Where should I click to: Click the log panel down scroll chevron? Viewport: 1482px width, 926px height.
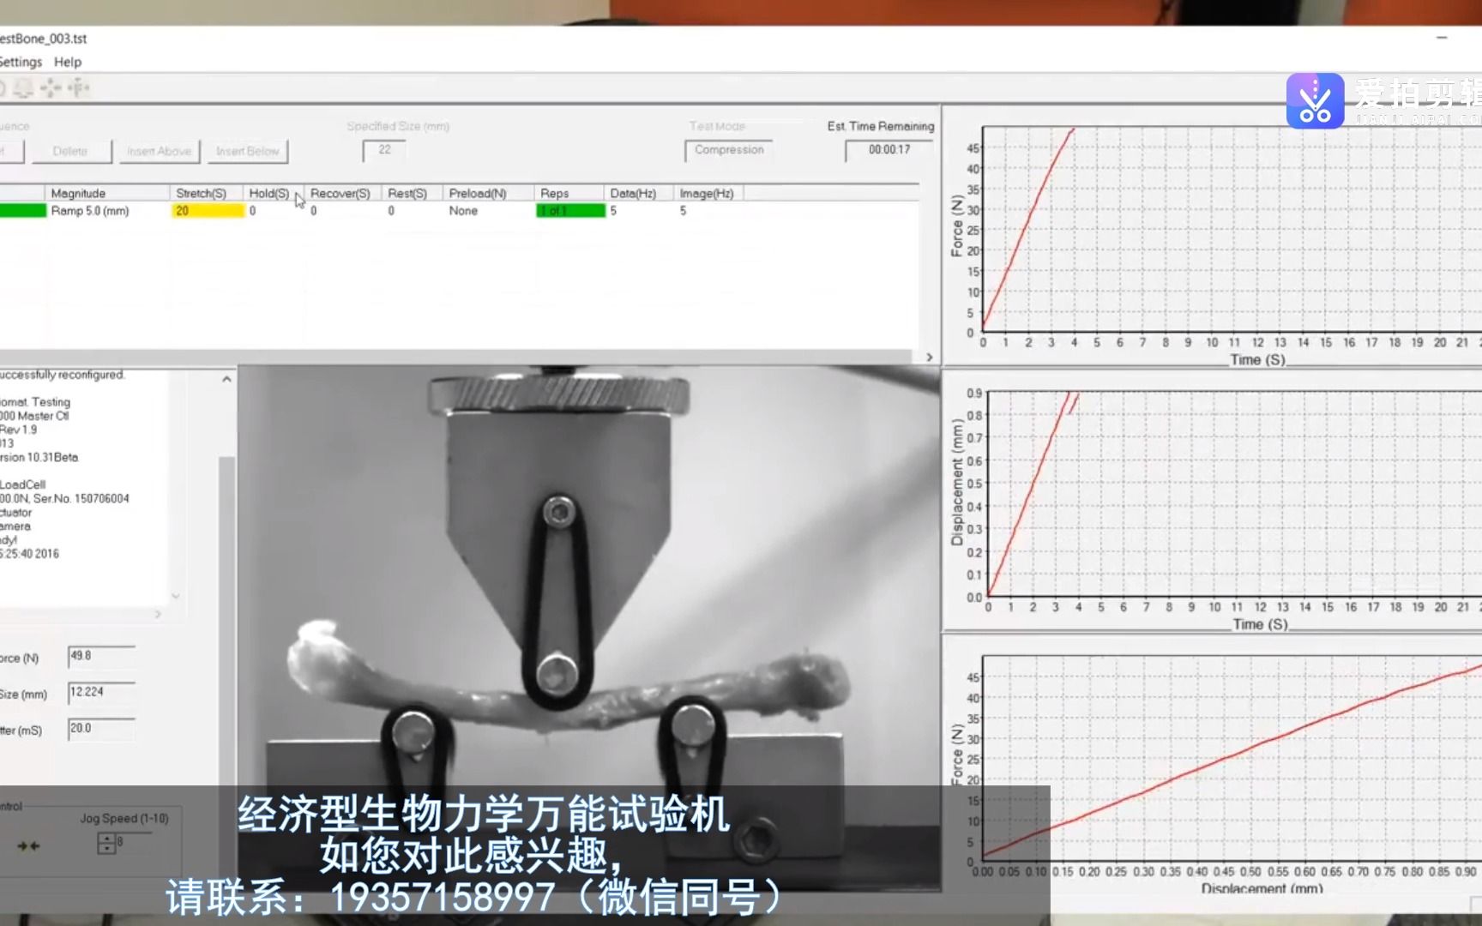[175, 595]
